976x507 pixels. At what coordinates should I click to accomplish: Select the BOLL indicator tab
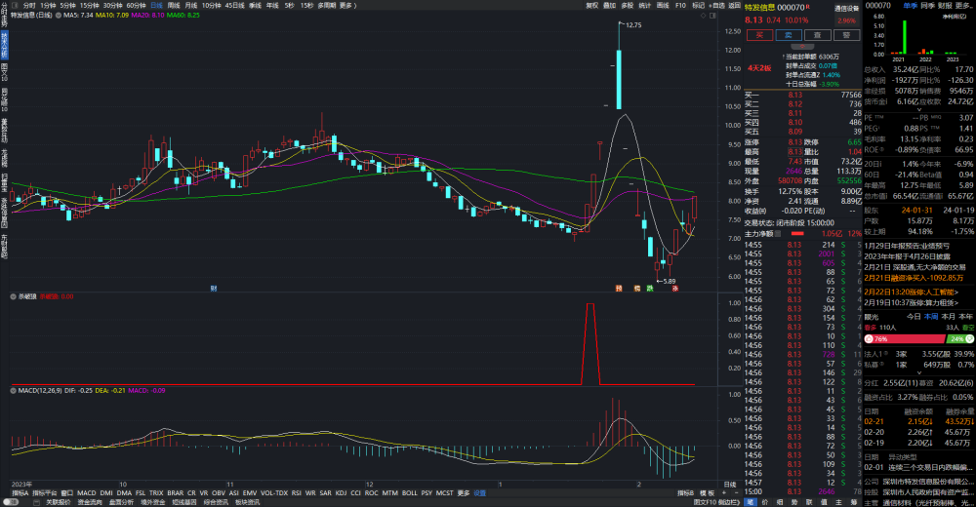tap(410, 492)
